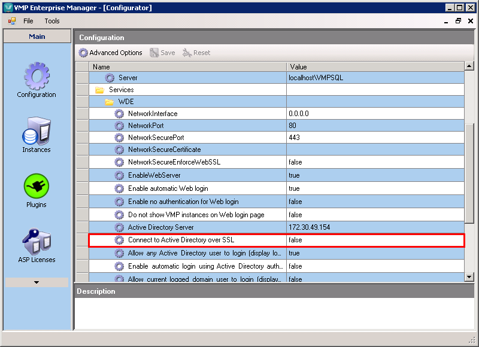
Task: Click gear icon beside Active Directory Server
Action: pos(119,227)
